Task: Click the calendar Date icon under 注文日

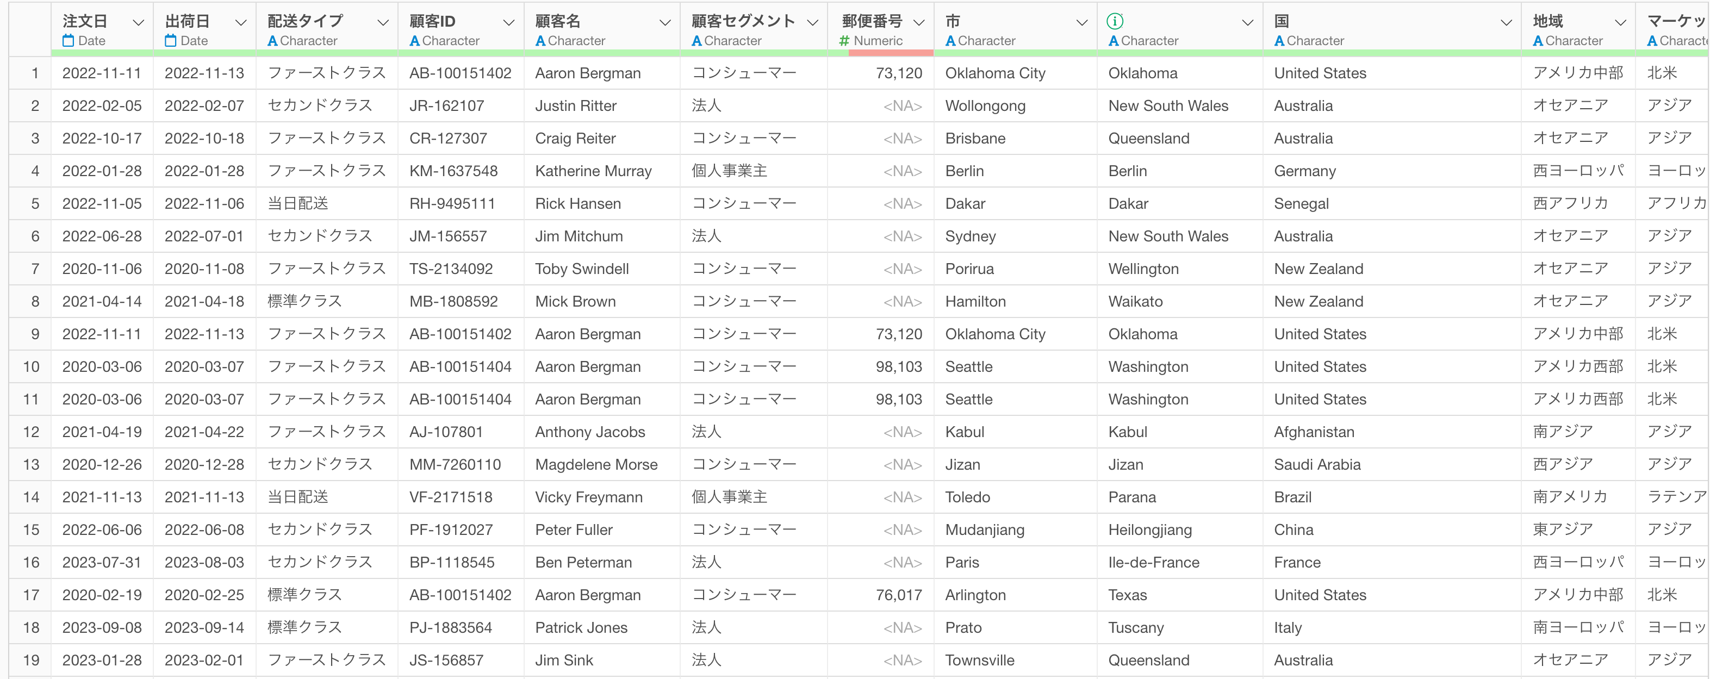Action: [69, 41]
